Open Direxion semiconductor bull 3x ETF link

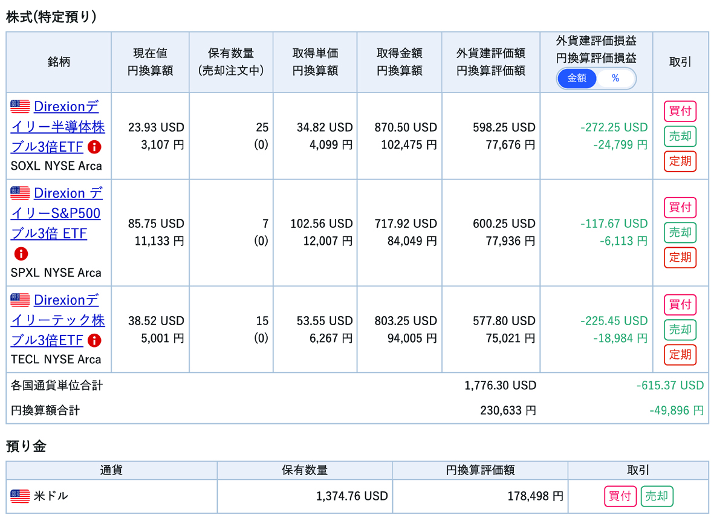point(58,126)
